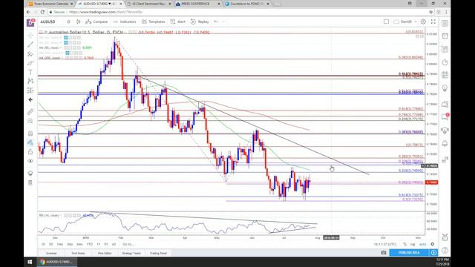This screenshot has height=267, width=475.
Task: Select the text annotation tool
Action: 30,72
